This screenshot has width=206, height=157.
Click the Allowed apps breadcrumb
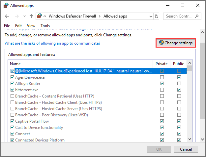(x=115, y=16)
